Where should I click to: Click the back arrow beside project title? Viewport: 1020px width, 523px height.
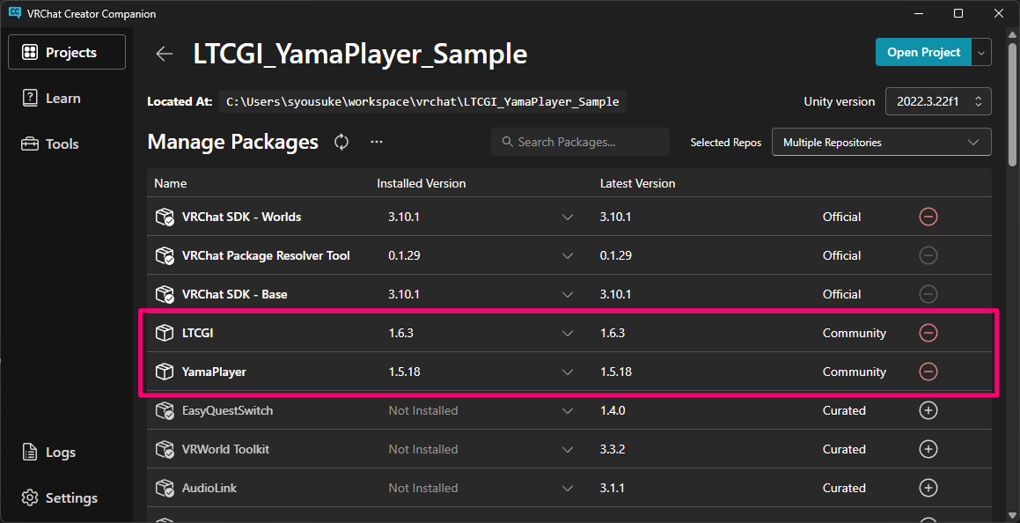[165, 54]
